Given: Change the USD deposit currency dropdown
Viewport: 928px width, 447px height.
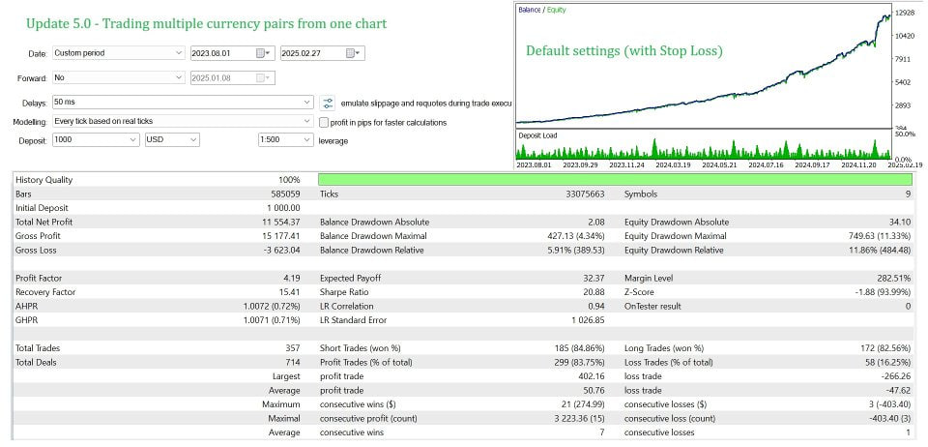Looking at the screenshot, I should [193, 140].
